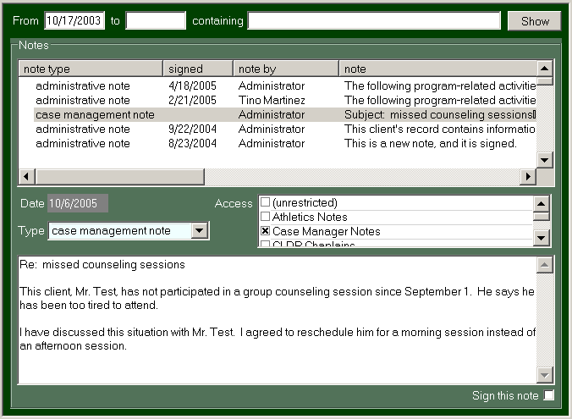Sort by the 'note type' column header
The height and width of the screenshot is (419, 572).
point(91,69)
